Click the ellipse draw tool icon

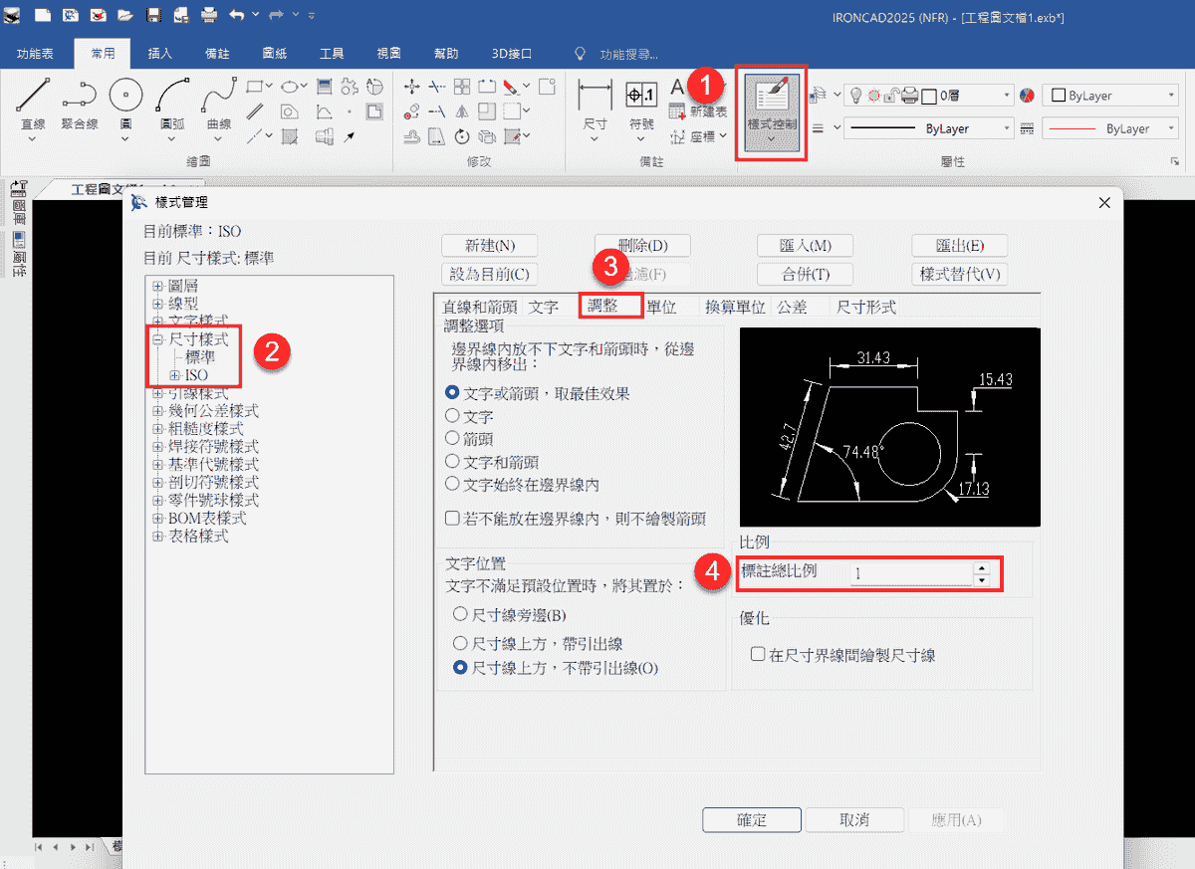click(289, 87)
